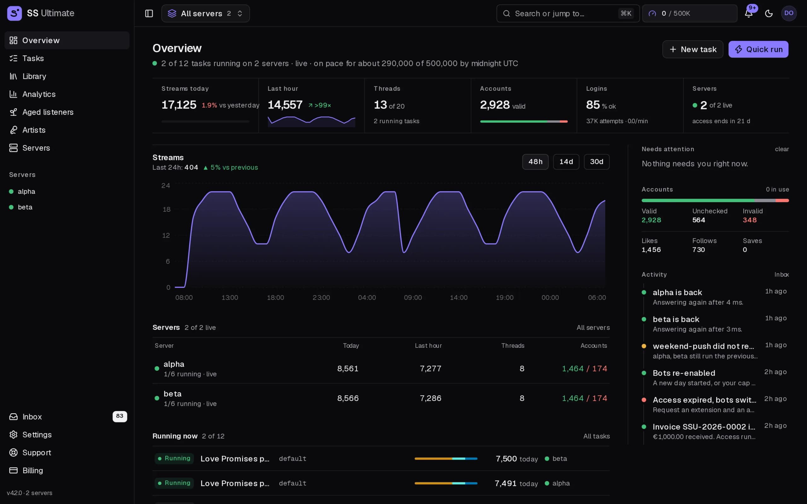The height and width of the screenshot is (504, 807).
Task: Select the 48h chart range
Action: (535, 162)
